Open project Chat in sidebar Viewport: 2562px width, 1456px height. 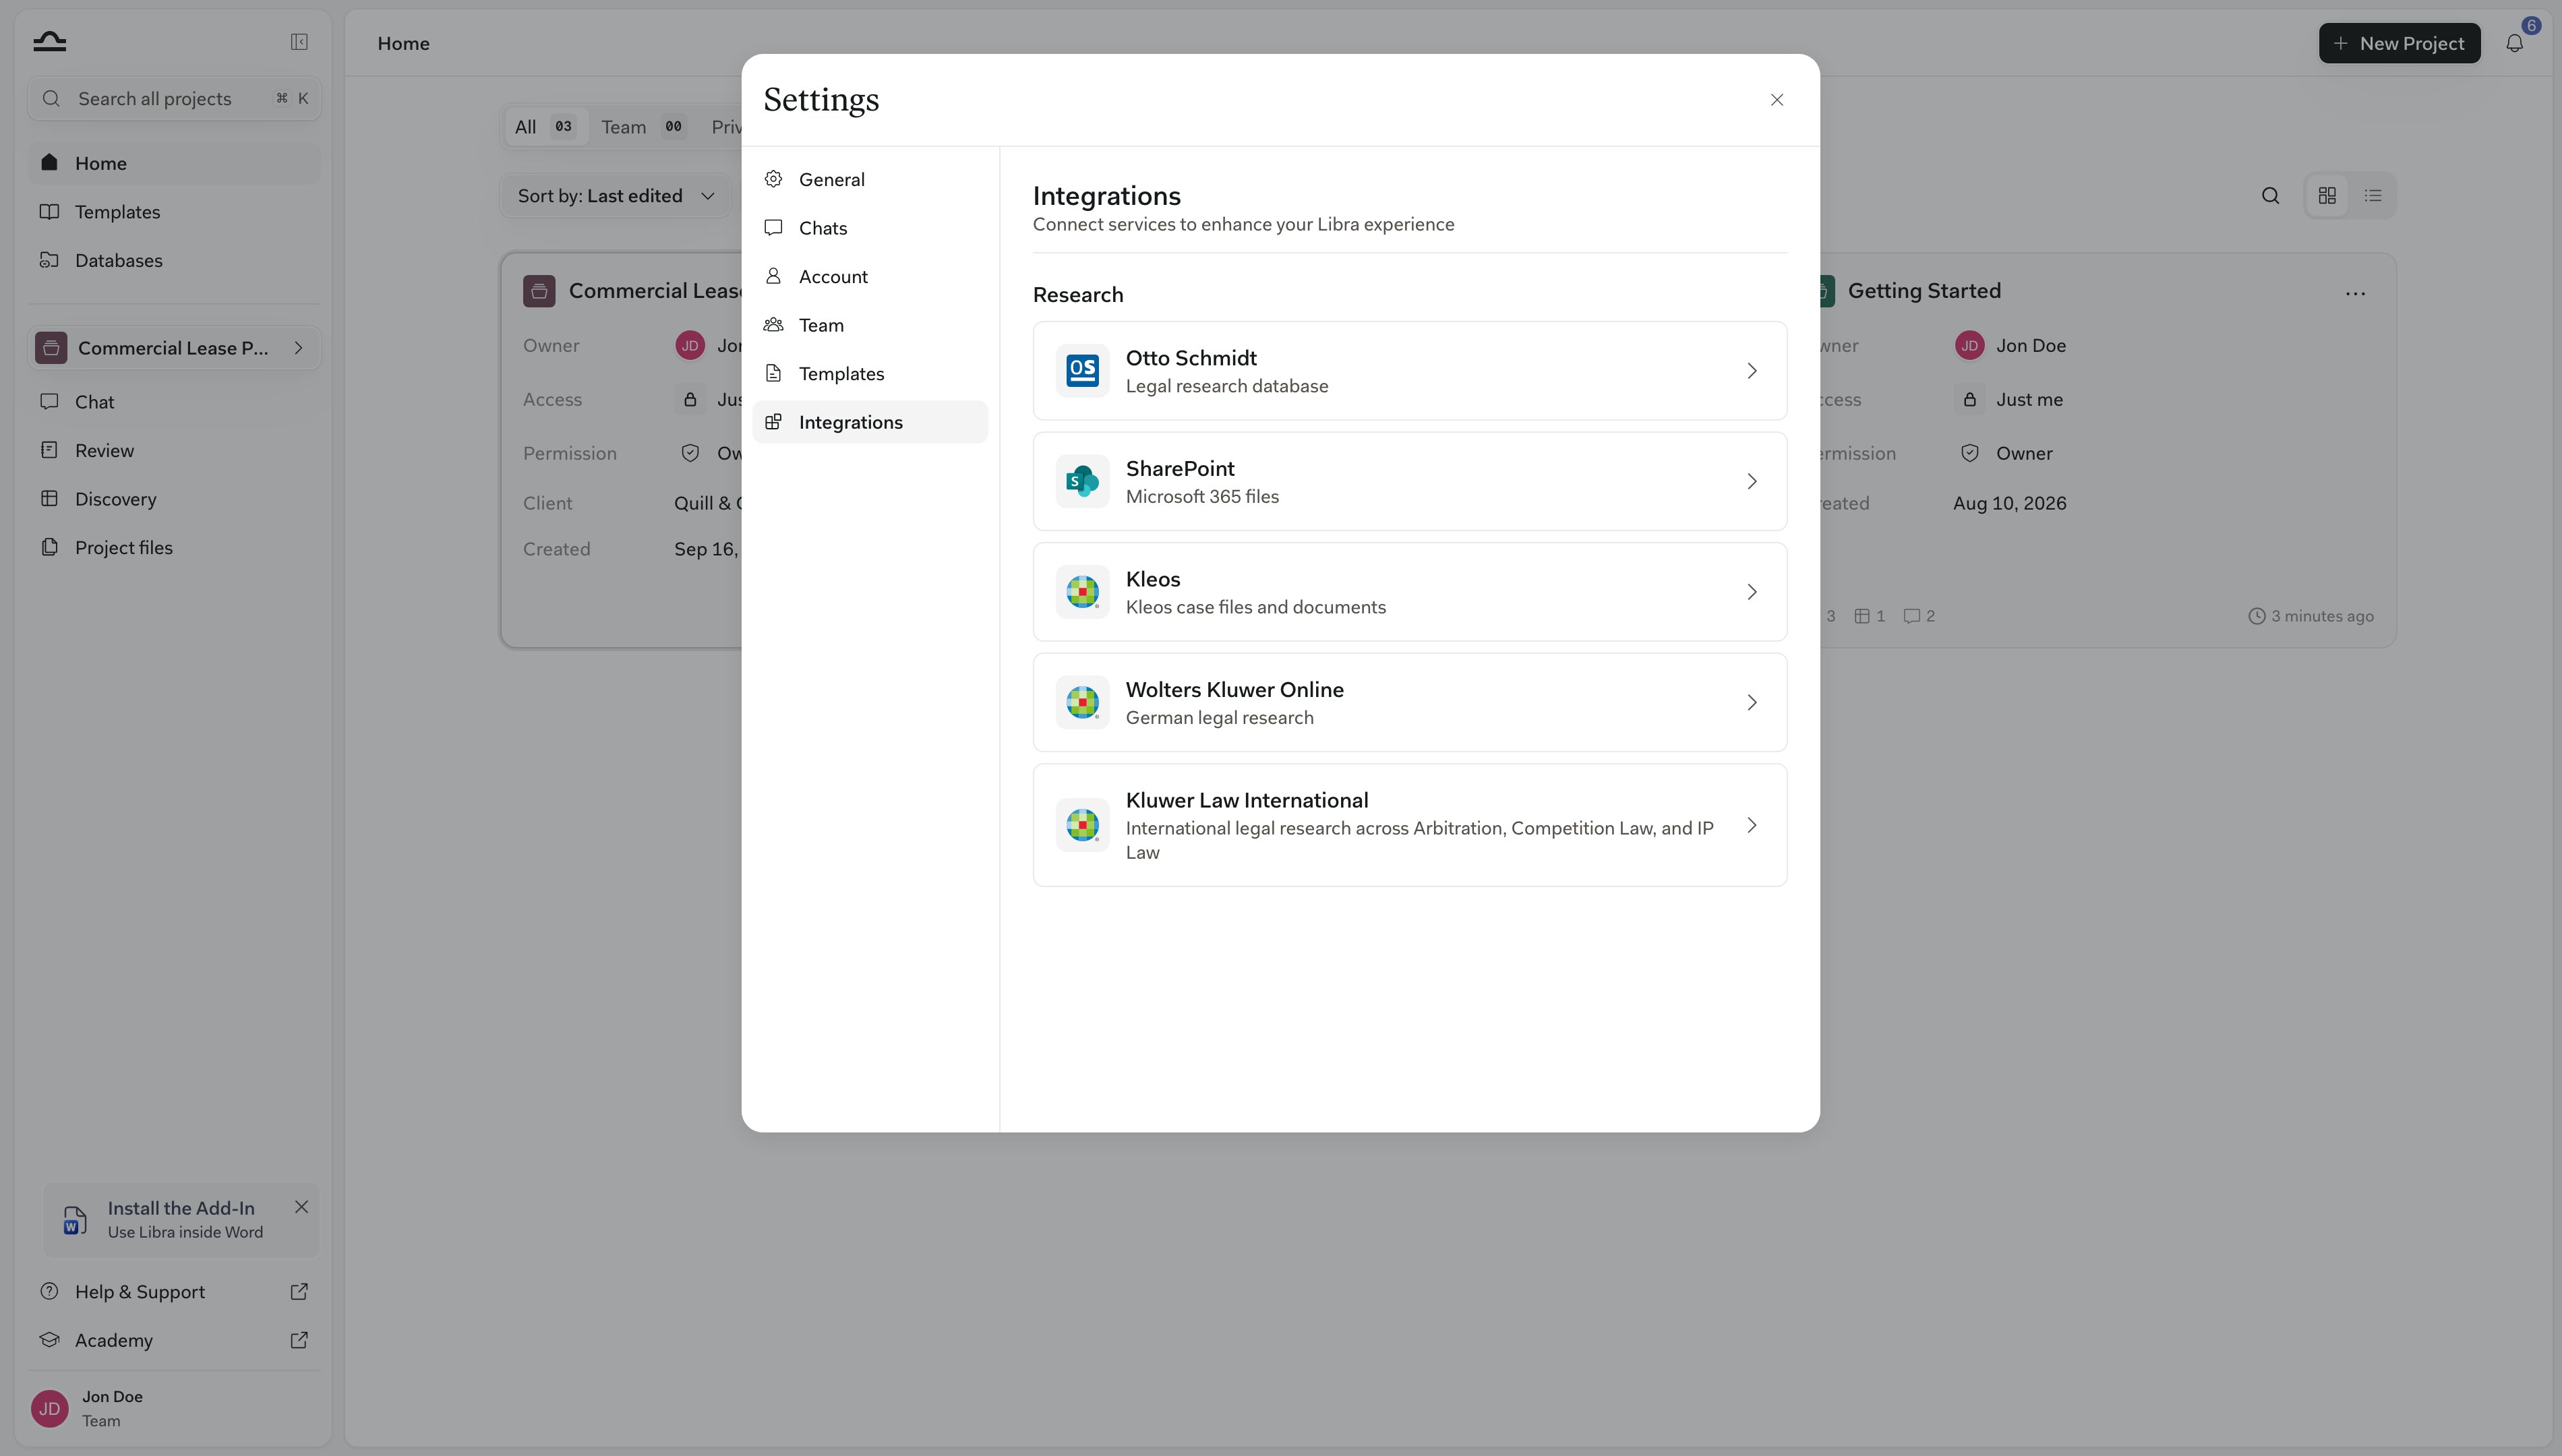coord(175,401)
